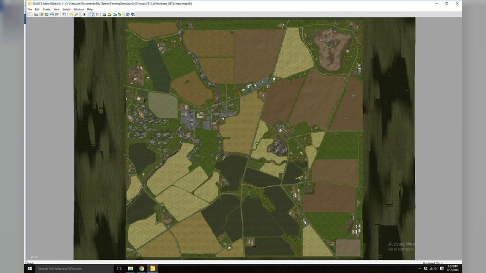Open File Explorer from the taskbar
Viewport: 486px width, 273px height.
130,268
